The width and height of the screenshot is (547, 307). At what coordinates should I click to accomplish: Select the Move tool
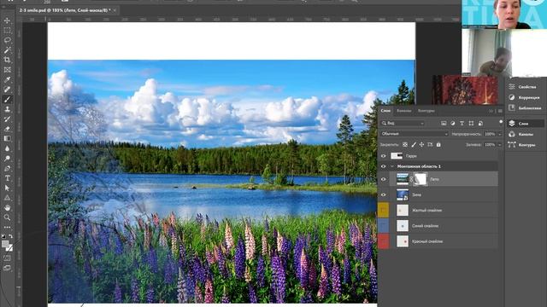point(7,20)
